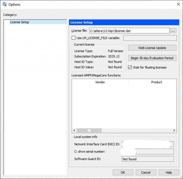The height and width of the screenshot is (179, 183).
Task: Open the Help button
Action: (169, 172)
